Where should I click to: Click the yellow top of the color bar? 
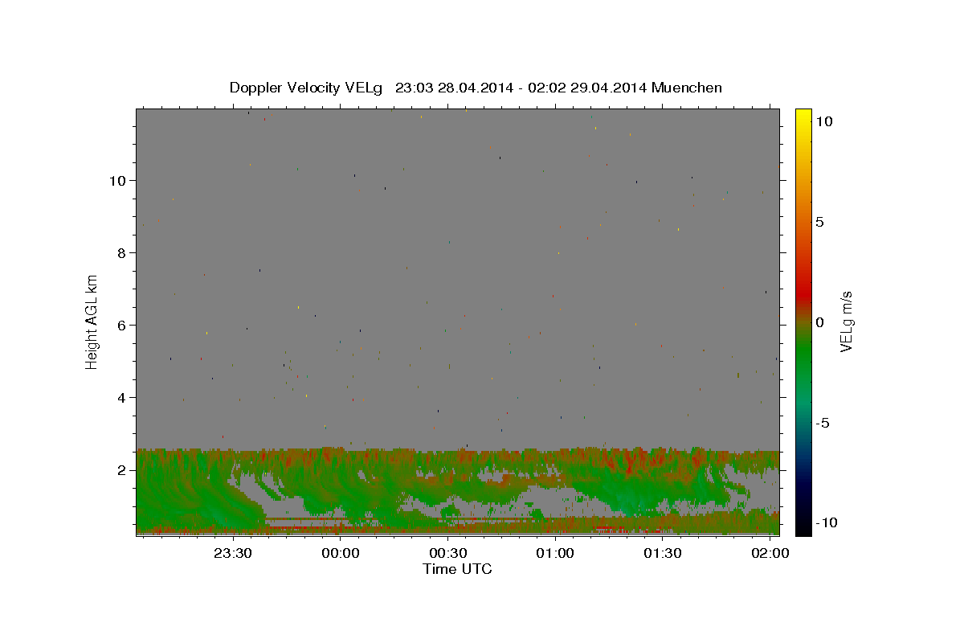point(803,115)
